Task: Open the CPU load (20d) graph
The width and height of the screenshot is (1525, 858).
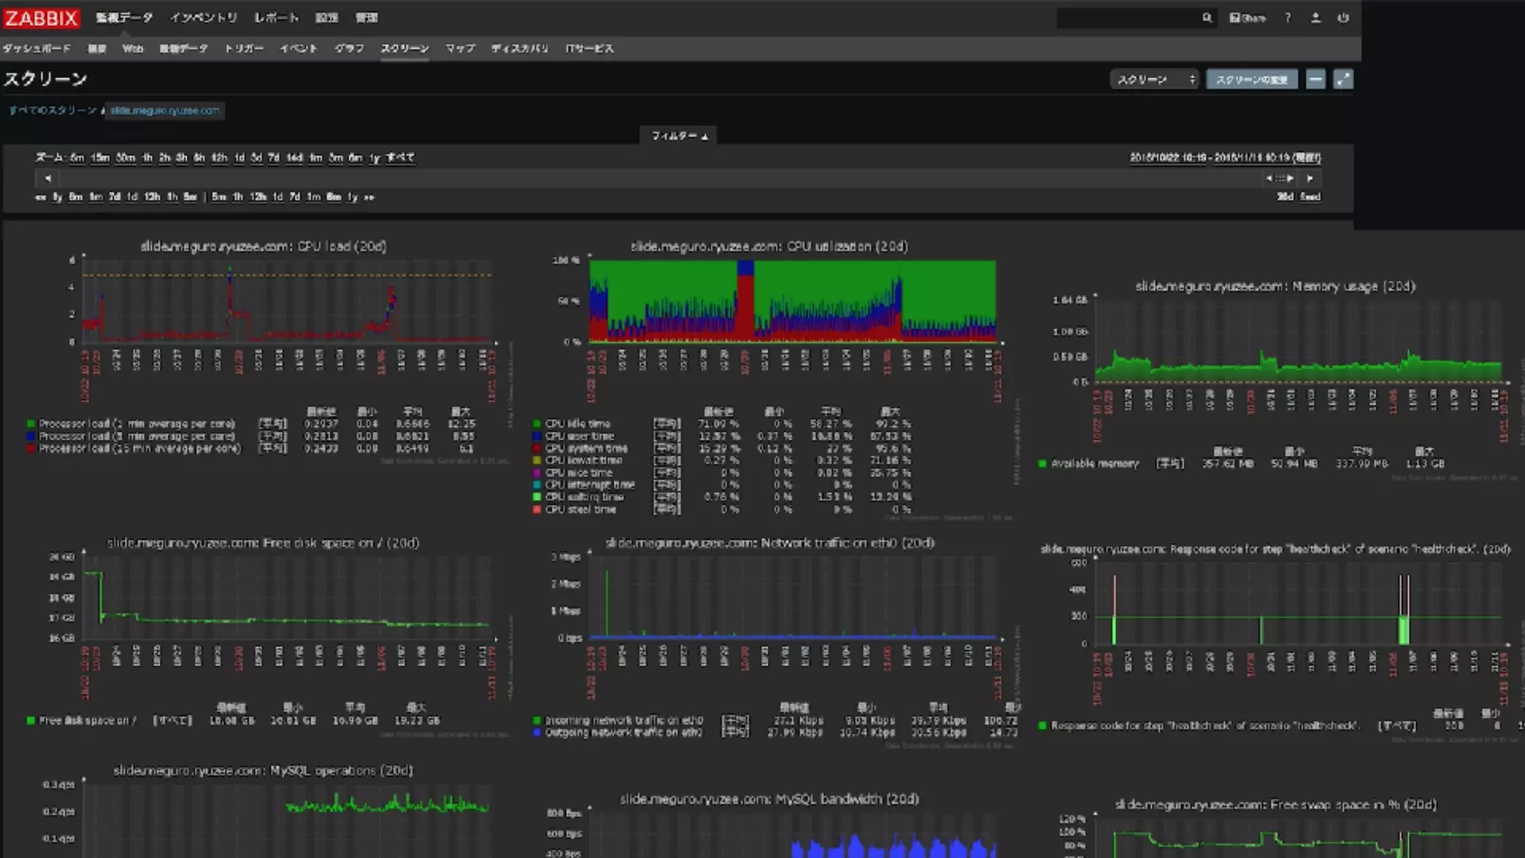Action: [287, 301]
